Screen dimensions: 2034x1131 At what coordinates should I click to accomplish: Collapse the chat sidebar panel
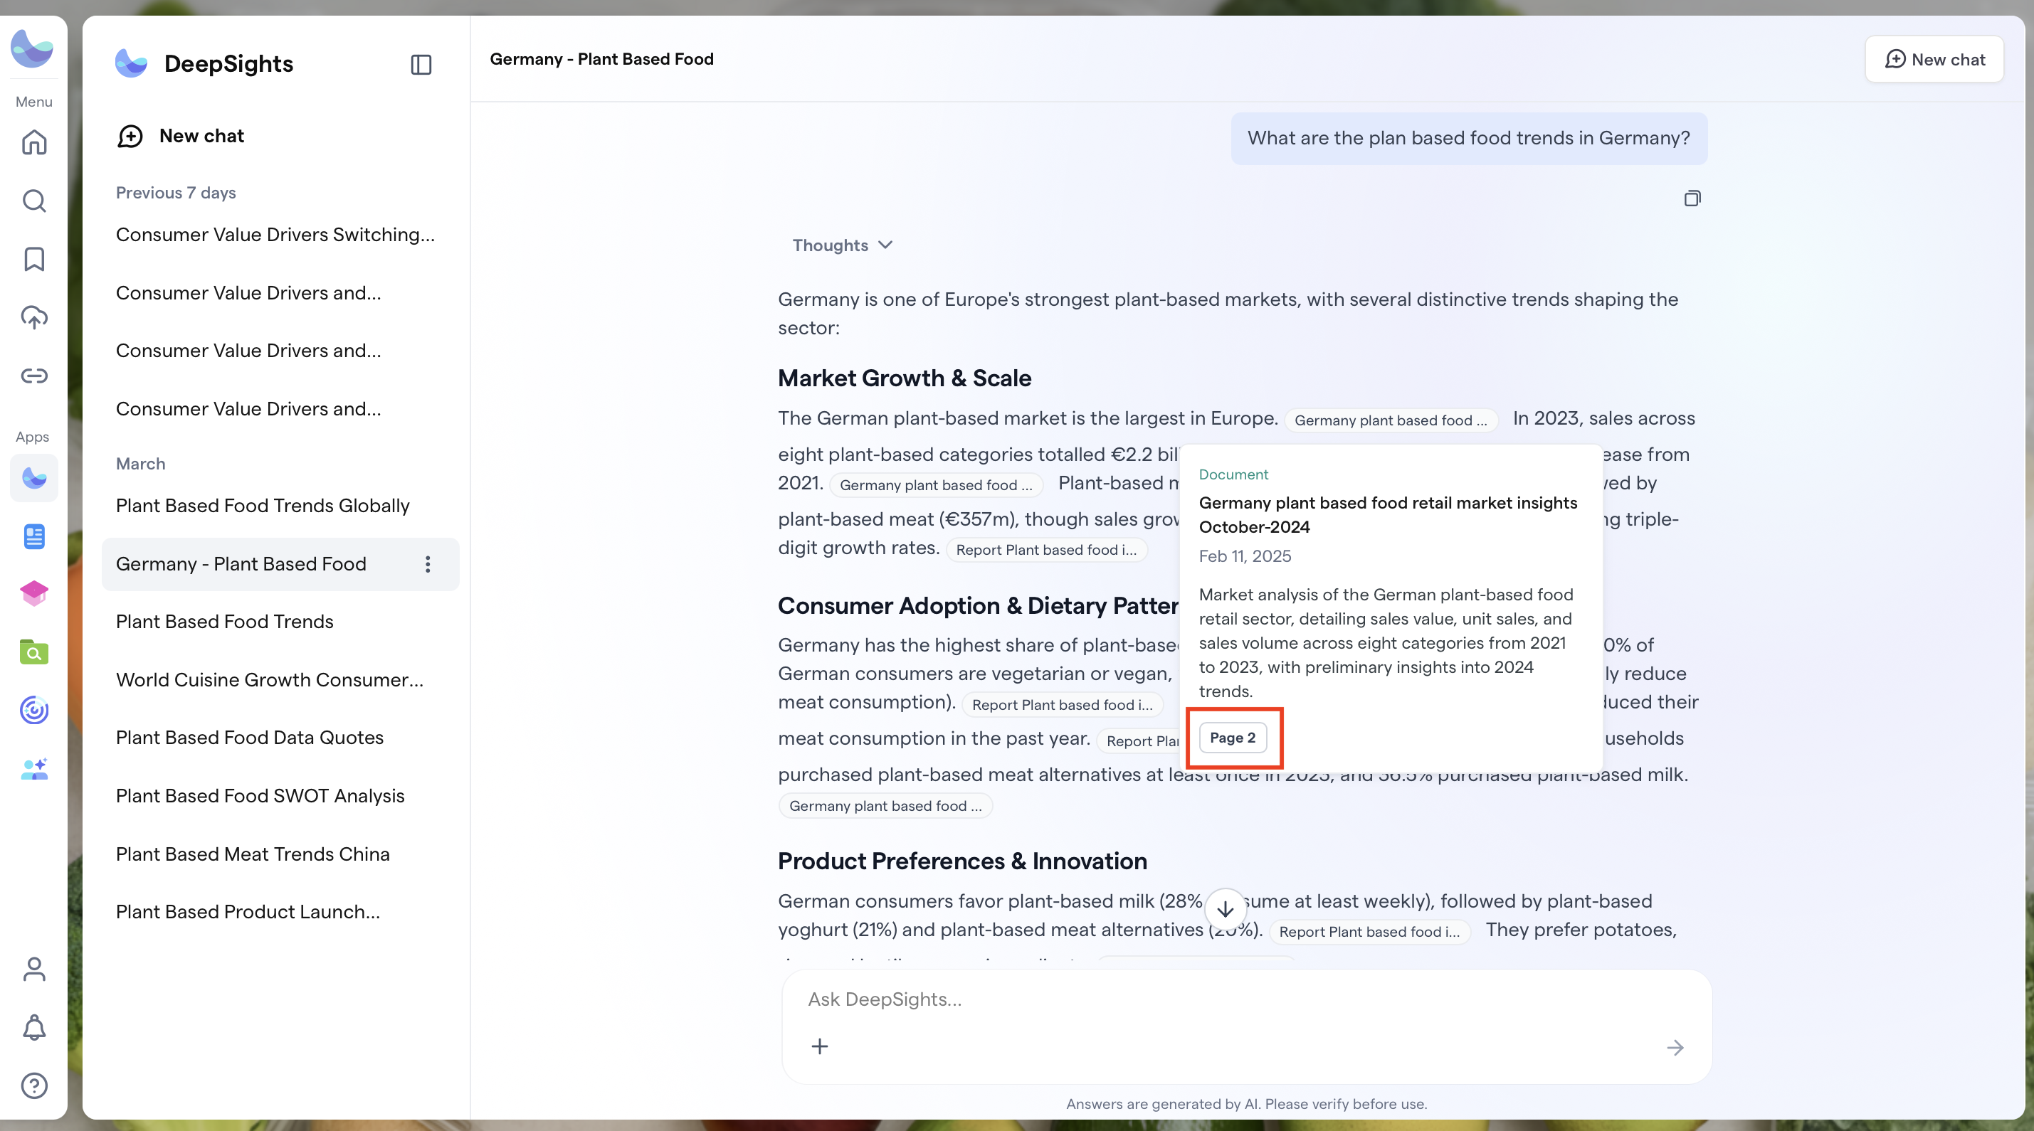coord(421,65)
